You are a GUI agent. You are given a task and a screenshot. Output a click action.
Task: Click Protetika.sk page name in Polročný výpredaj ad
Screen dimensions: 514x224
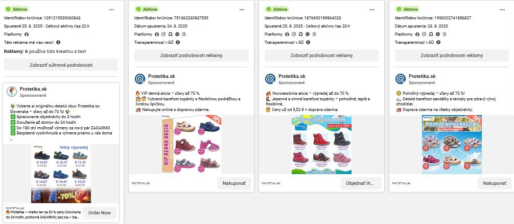point(422,76)
